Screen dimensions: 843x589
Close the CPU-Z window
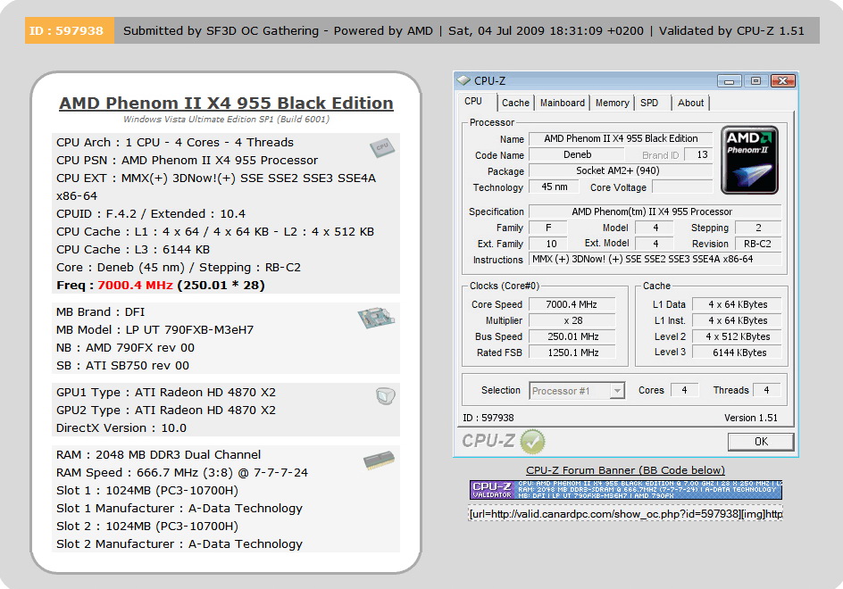[x=783, y=81]
